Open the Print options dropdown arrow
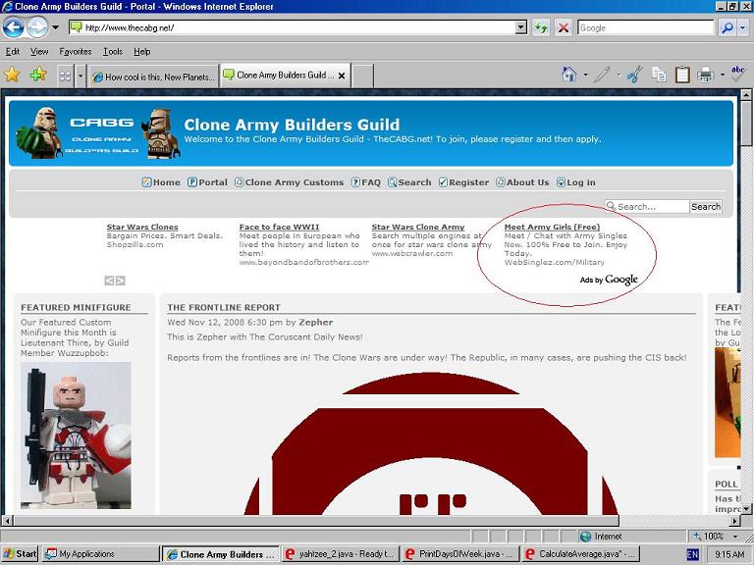 [x=723, y=75]
